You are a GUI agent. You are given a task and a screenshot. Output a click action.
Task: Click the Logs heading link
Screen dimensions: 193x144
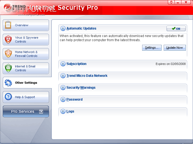[70, 111]
